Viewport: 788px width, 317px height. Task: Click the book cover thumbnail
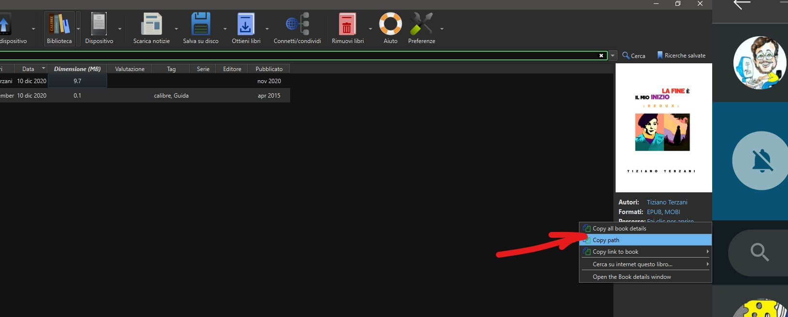tap(663, 128)
